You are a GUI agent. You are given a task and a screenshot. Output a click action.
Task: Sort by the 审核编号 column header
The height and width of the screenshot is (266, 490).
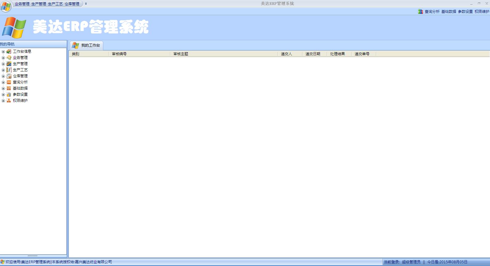[x=140, y=54]
